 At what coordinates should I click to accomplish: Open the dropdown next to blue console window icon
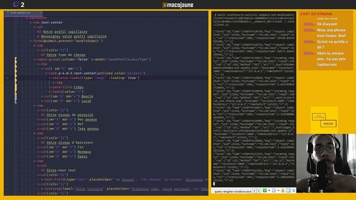pos(278,191)
